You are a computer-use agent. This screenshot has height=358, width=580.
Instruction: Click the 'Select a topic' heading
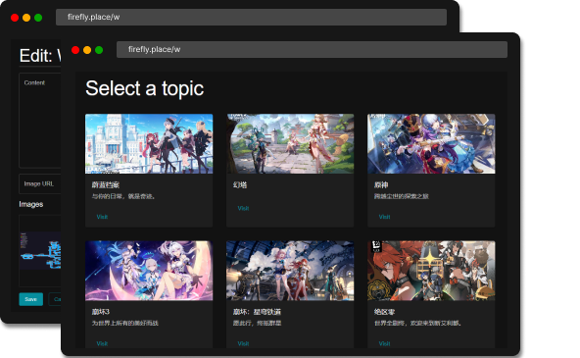(145, 88)
